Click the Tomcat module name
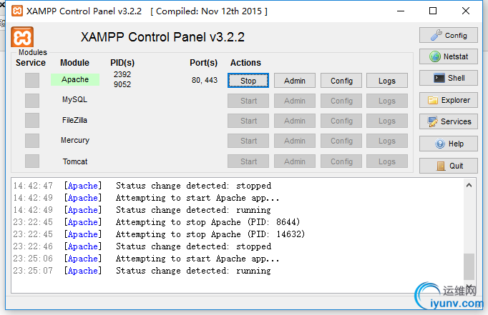 [75, 161]
